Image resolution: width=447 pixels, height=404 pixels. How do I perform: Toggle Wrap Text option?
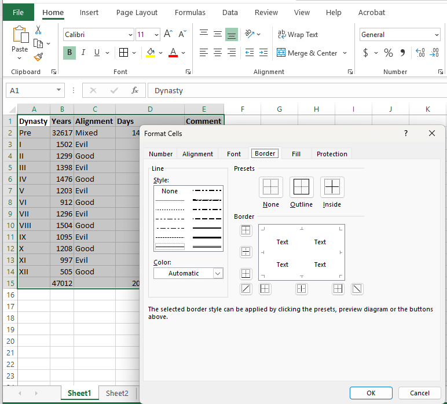click(298, 35)
